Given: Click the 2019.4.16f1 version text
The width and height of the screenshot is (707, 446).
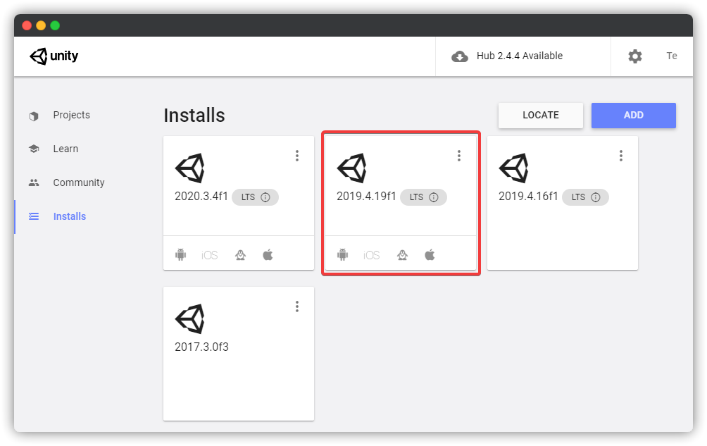Looking at the screenshot, I should (528, 196).
